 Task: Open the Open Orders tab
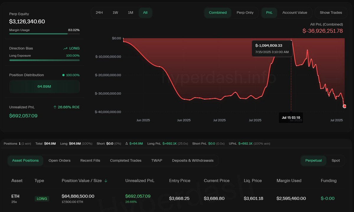(x=59, y=161)
